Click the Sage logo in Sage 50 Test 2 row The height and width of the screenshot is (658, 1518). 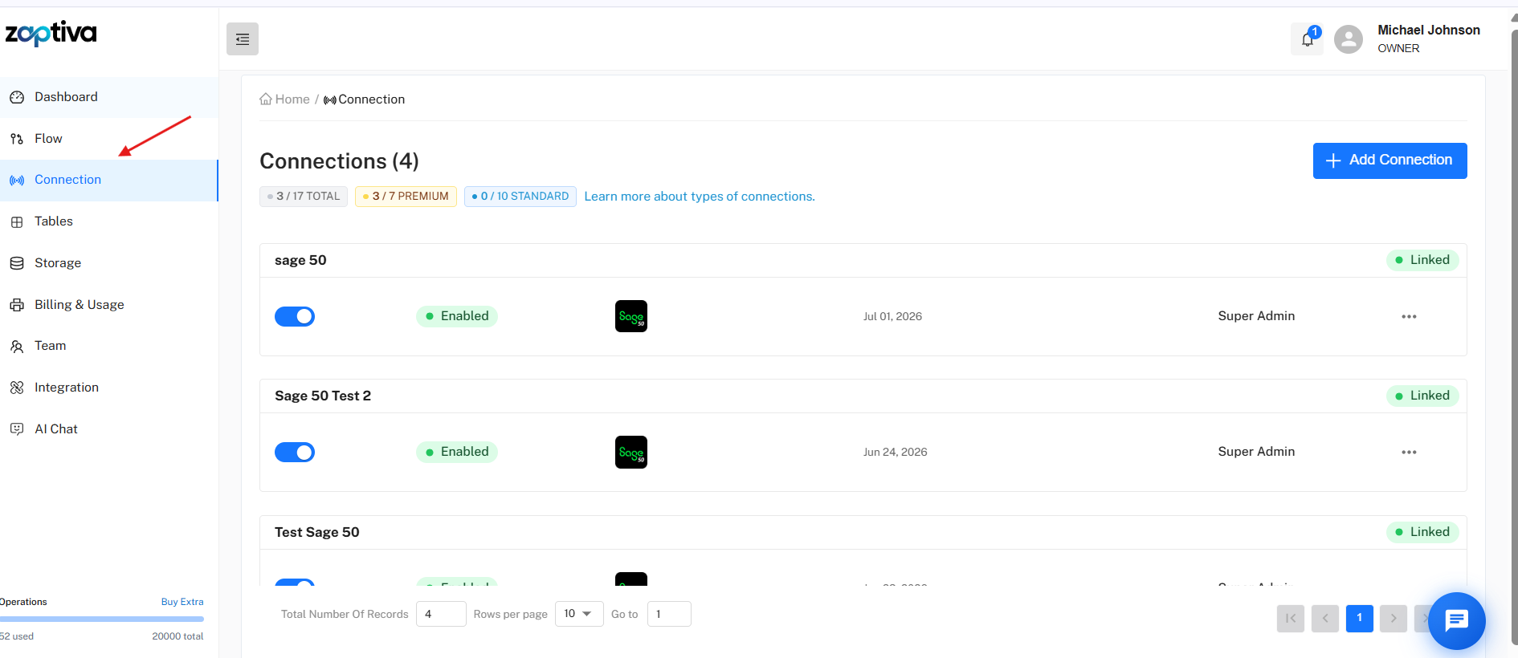point(631,452)
